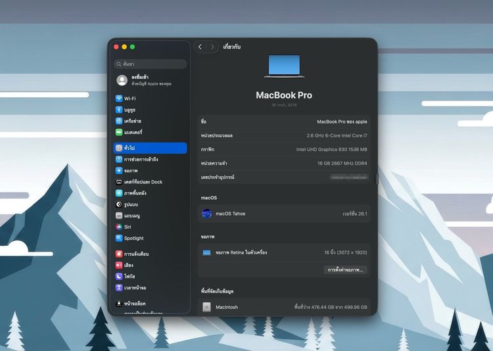The image size is (493, 351).
Task: Click memory value 16 GB 2667 MHz DDR4
Action: [x=342, y=163]
